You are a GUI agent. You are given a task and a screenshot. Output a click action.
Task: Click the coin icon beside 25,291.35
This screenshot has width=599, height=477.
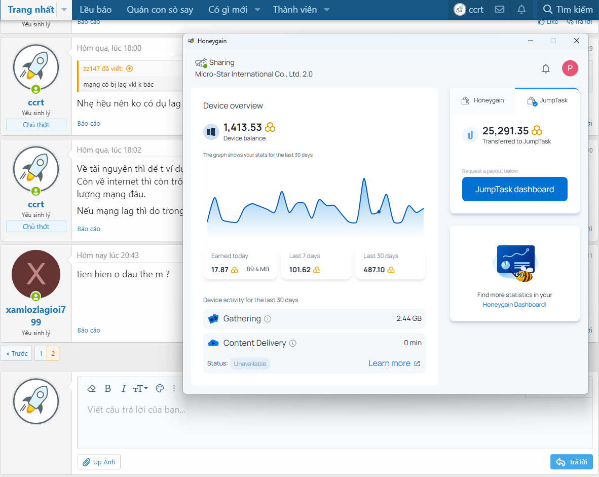pos(537,131)
